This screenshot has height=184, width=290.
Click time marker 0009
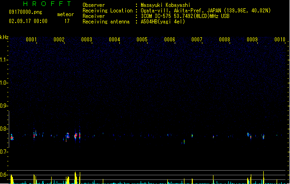(252, 40)
